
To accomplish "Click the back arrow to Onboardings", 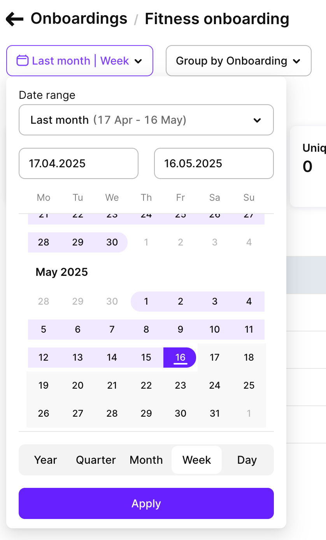I will 14,18.
